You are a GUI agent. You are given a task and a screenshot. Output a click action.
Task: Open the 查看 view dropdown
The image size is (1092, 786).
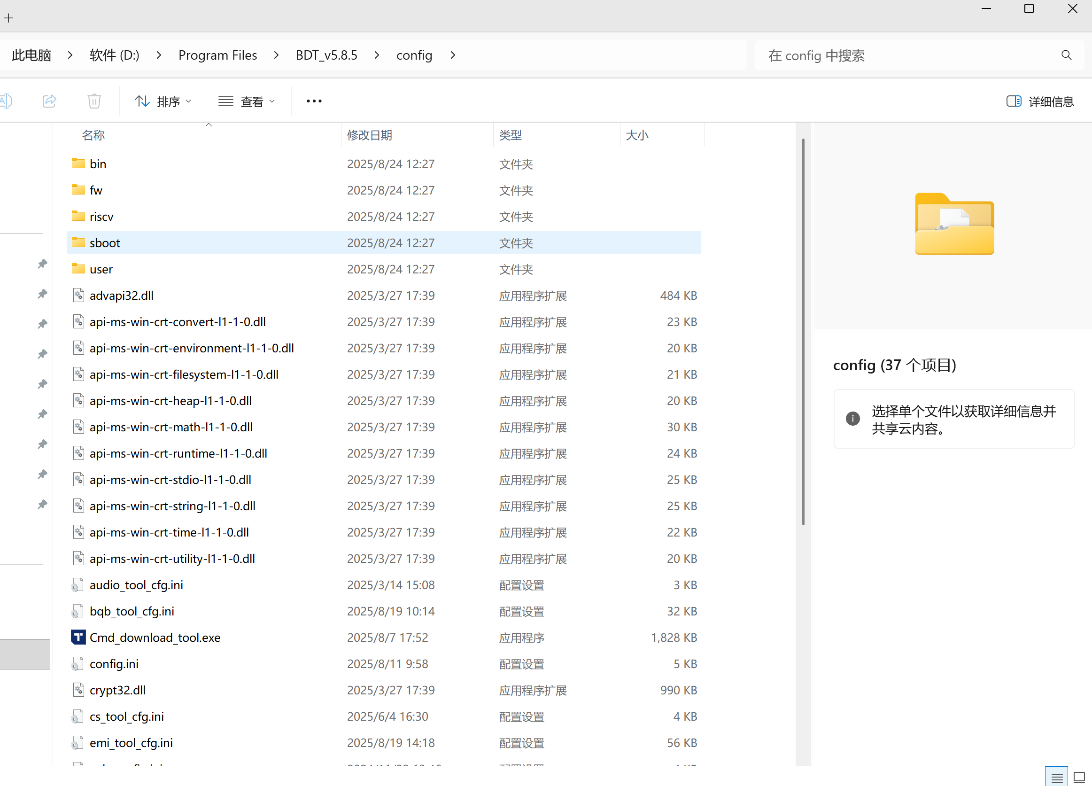[247, 101]
